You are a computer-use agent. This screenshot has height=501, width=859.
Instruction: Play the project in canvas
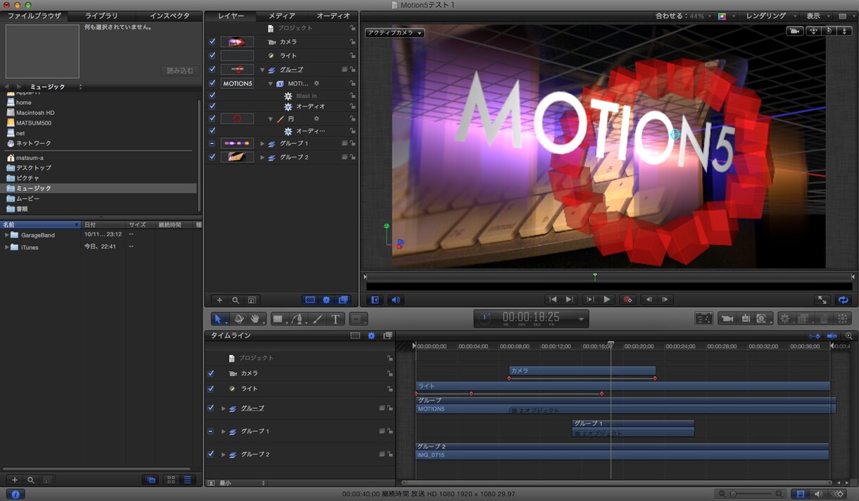pyautogui.click(x=607, y=299)
